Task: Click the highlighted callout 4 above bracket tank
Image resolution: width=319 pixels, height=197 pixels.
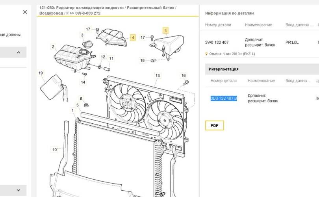Action: pos(165,30)
